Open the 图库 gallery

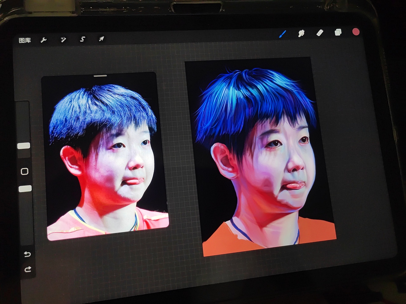tap(25, 40)
